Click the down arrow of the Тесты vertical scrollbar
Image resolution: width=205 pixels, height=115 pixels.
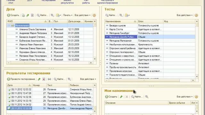pos(197,77)
